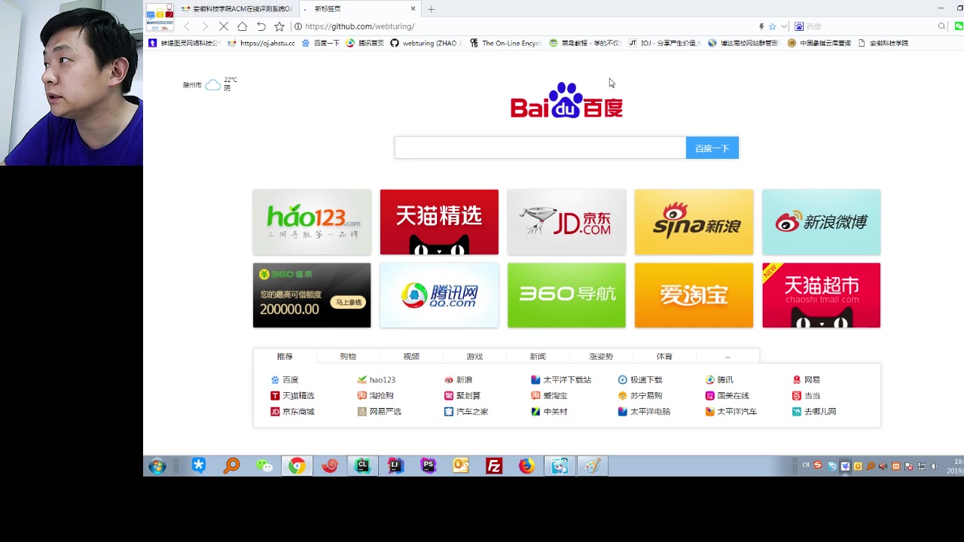Open the 菜鸟教程 bookmark
This screenshot has width=964, height=542.
point(585,43)
